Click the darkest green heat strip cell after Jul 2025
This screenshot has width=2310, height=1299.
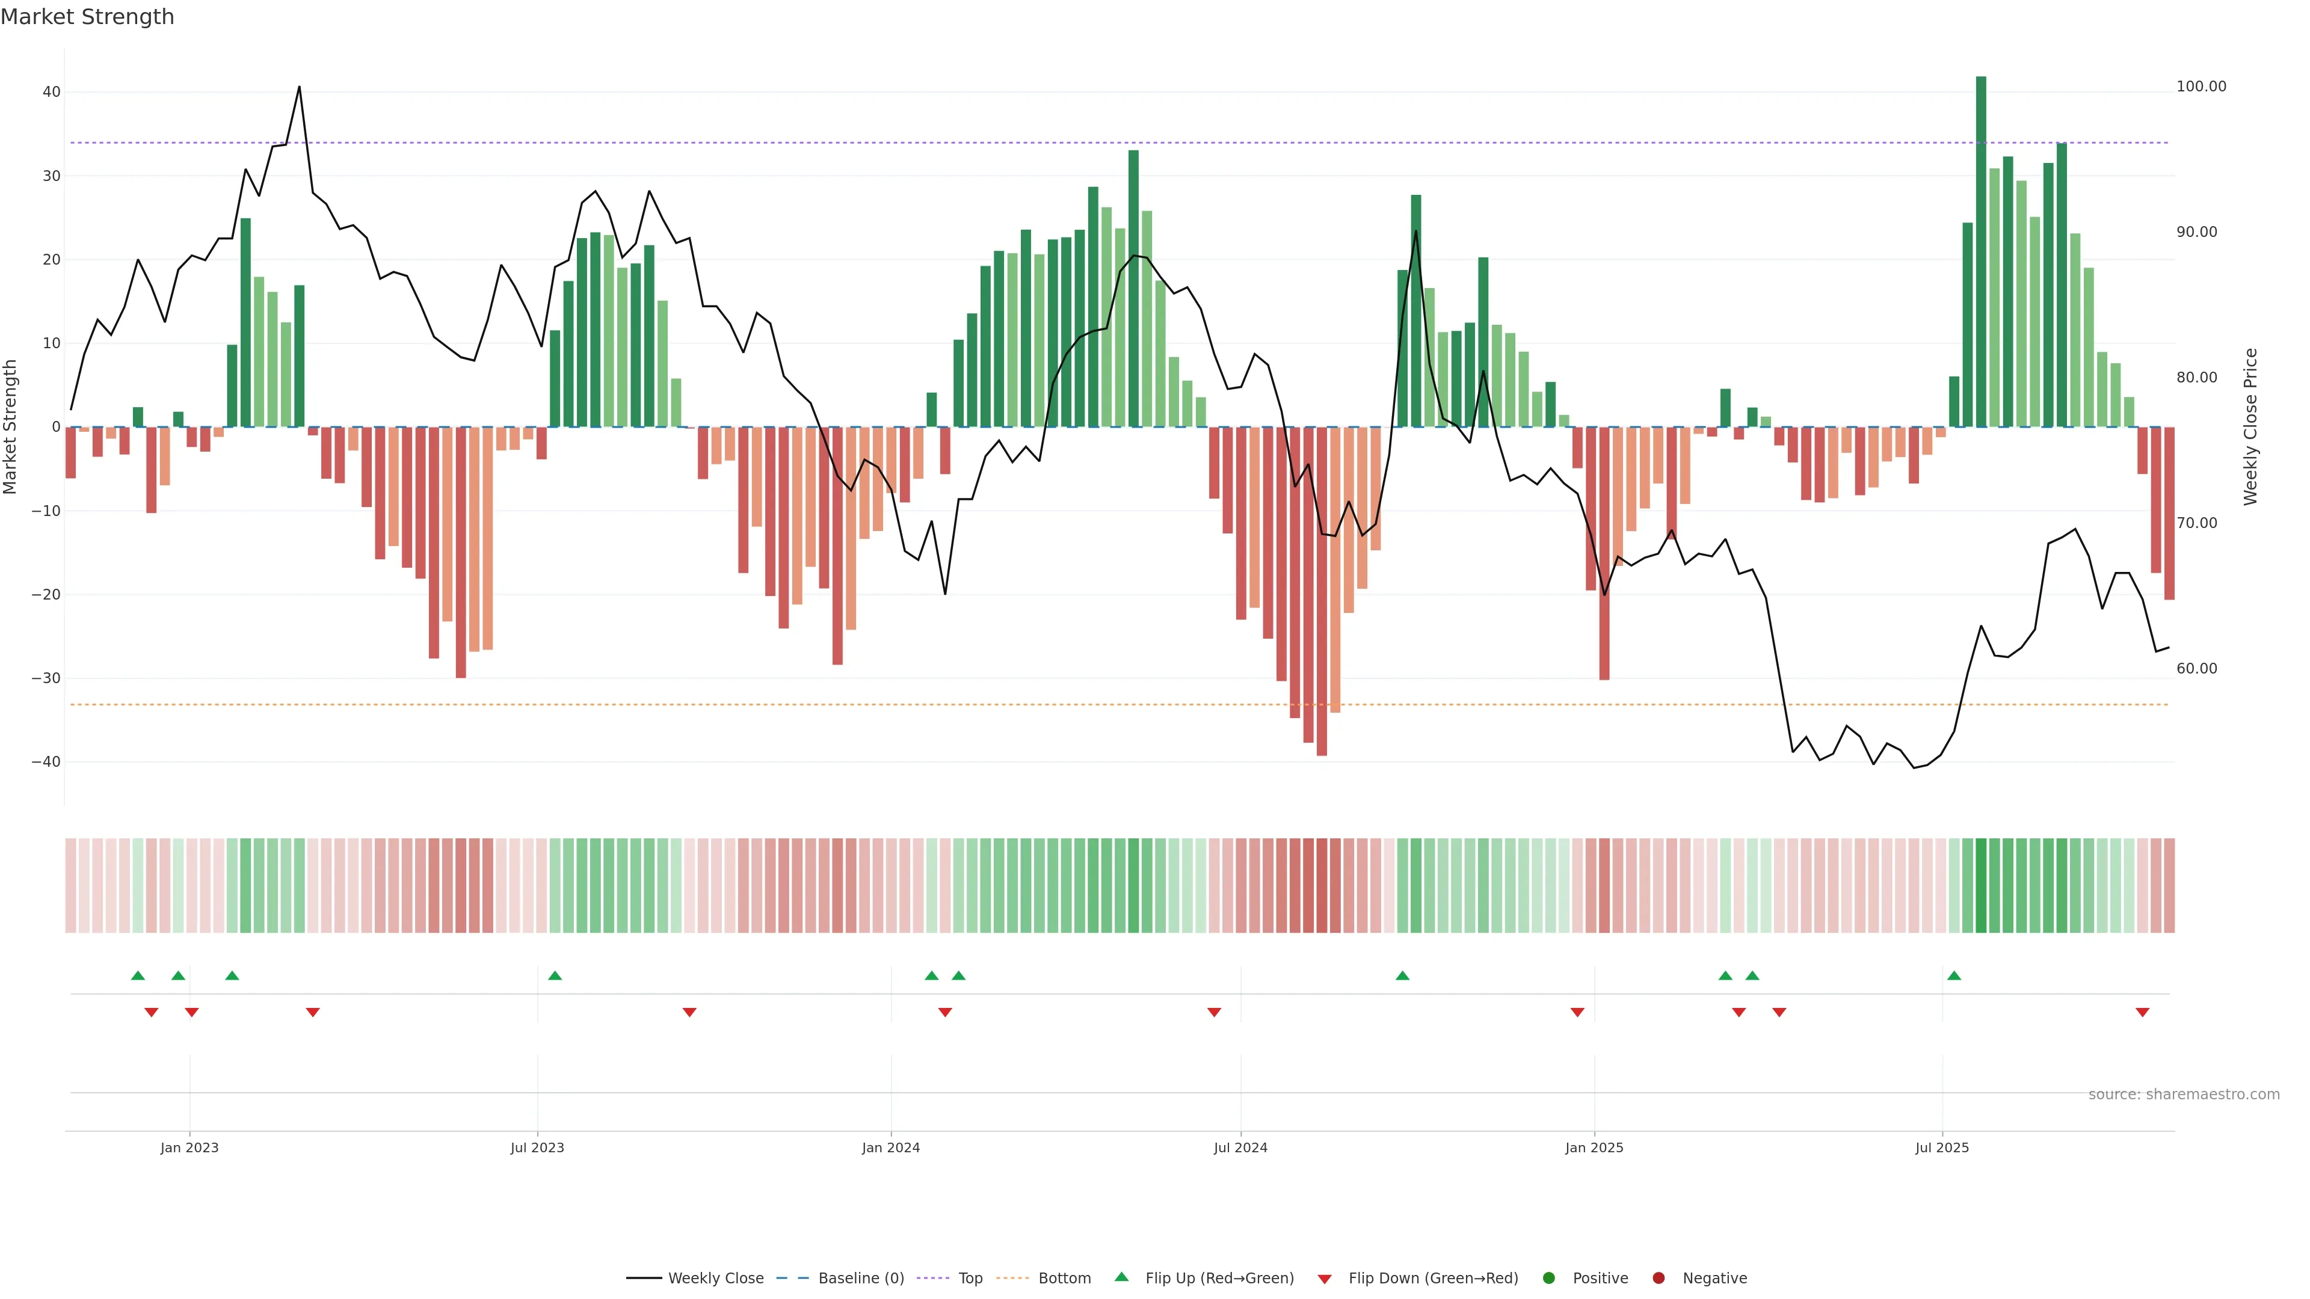click(1981, 885)
